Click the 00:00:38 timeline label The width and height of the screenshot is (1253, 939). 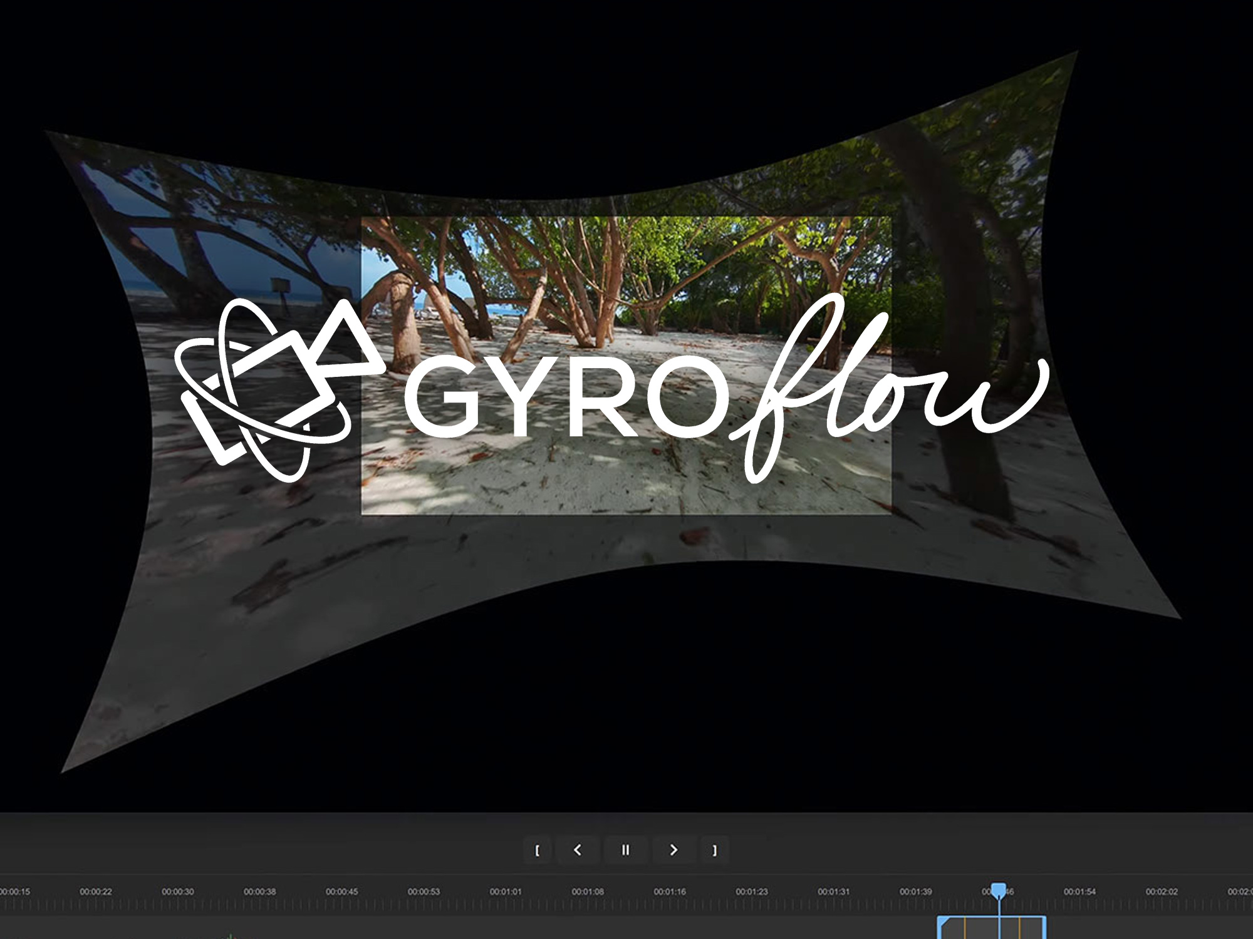(260, 891)
